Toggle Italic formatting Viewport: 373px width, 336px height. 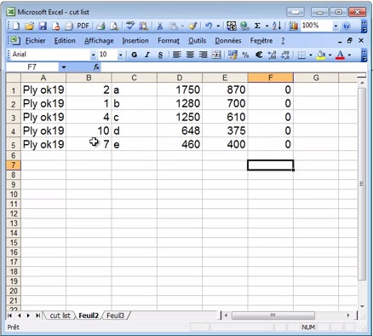point(147,55)
